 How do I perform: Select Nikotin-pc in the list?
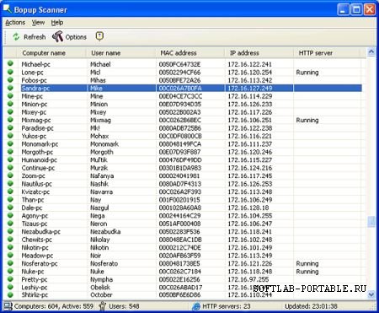coord(35,248)
